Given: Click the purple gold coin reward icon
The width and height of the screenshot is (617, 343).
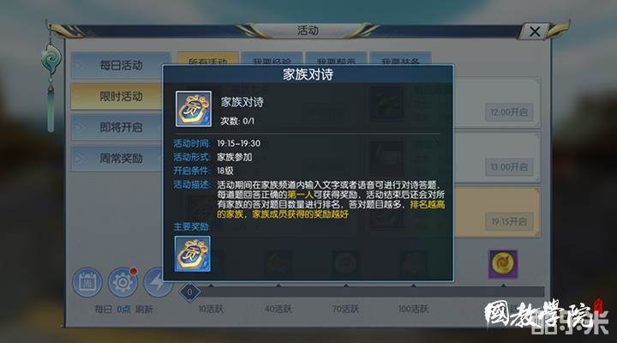Looking at the screenshot, I should pos(503,264).
